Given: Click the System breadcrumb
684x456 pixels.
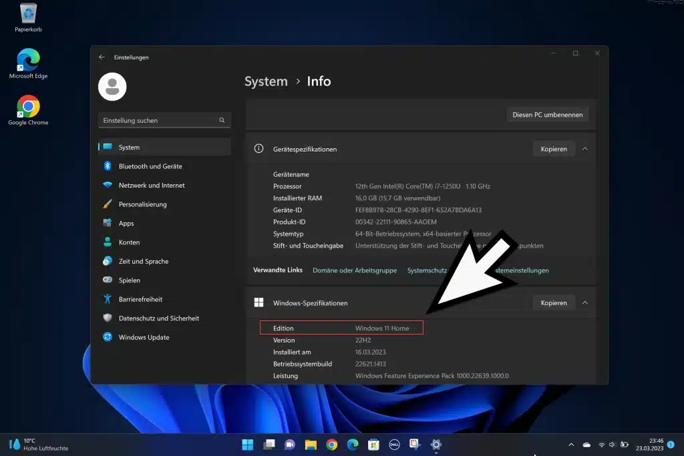Looking at the screenshot, I should 266,81.
